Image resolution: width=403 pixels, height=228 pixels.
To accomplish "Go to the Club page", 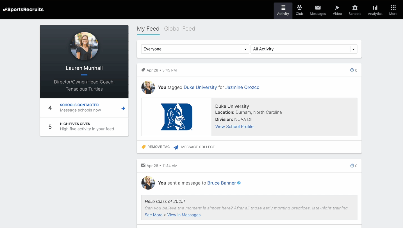I will tap(299, 11).
